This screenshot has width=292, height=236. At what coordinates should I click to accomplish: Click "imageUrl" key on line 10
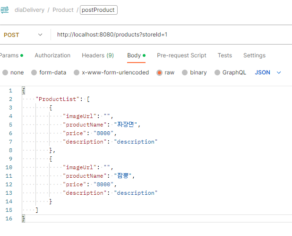pos(79,167)
